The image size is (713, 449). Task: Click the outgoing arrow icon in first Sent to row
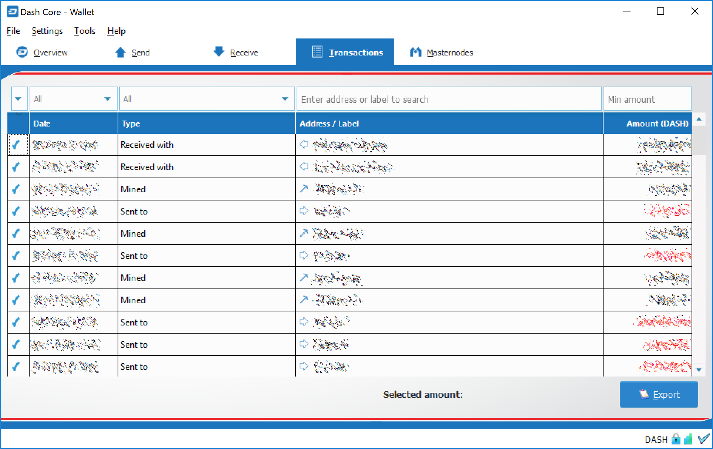tap(304, 211)
